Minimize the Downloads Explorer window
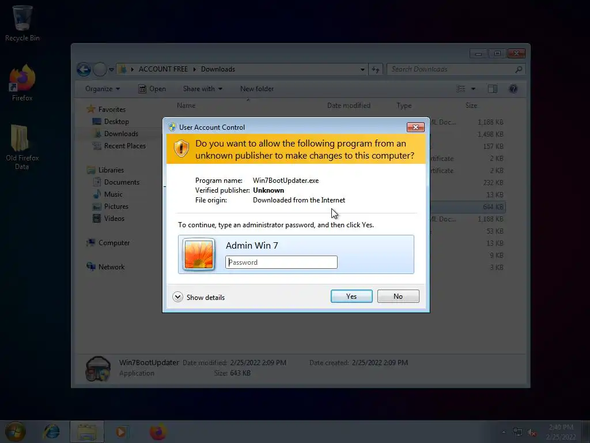Viewport: 590px width, 443px height. pyautogui.click(x=478, y=54)
